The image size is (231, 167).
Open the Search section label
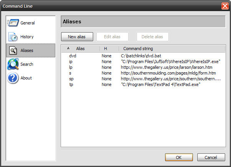pyautogui.click(x=27, y=64)
